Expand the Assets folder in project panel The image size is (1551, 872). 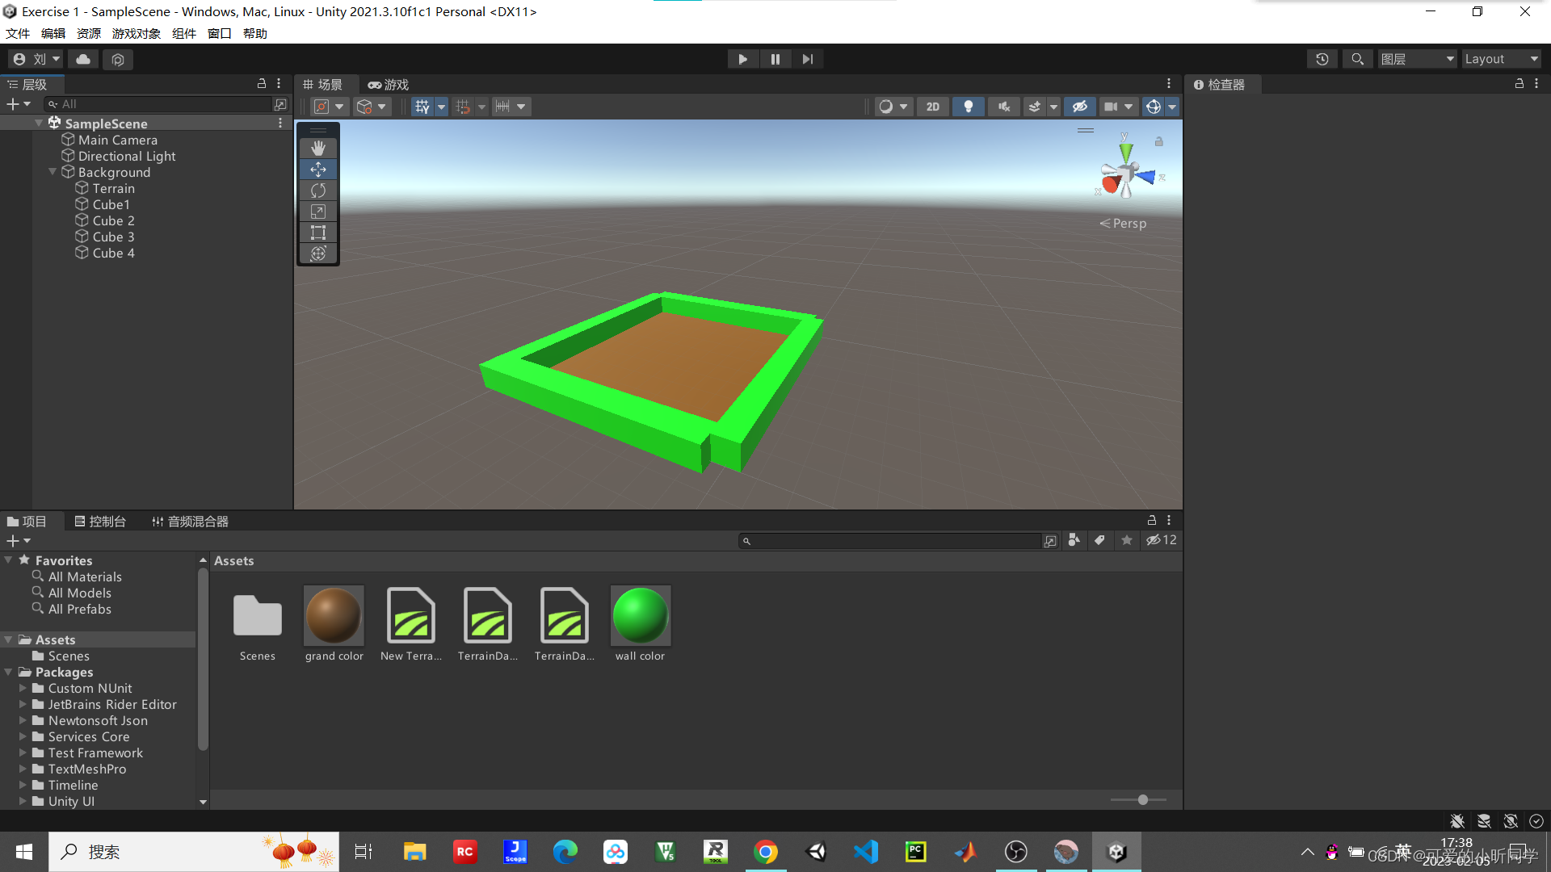(x=11, y=639)
